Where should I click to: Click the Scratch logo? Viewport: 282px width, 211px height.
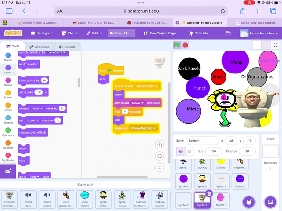[x=13, y=33]
